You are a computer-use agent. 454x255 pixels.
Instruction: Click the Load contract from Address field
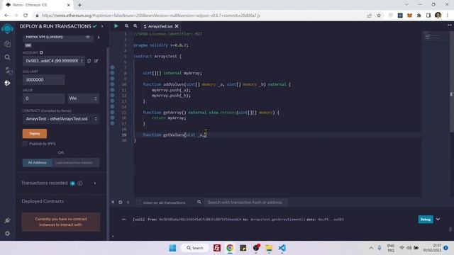coord(76,163)
